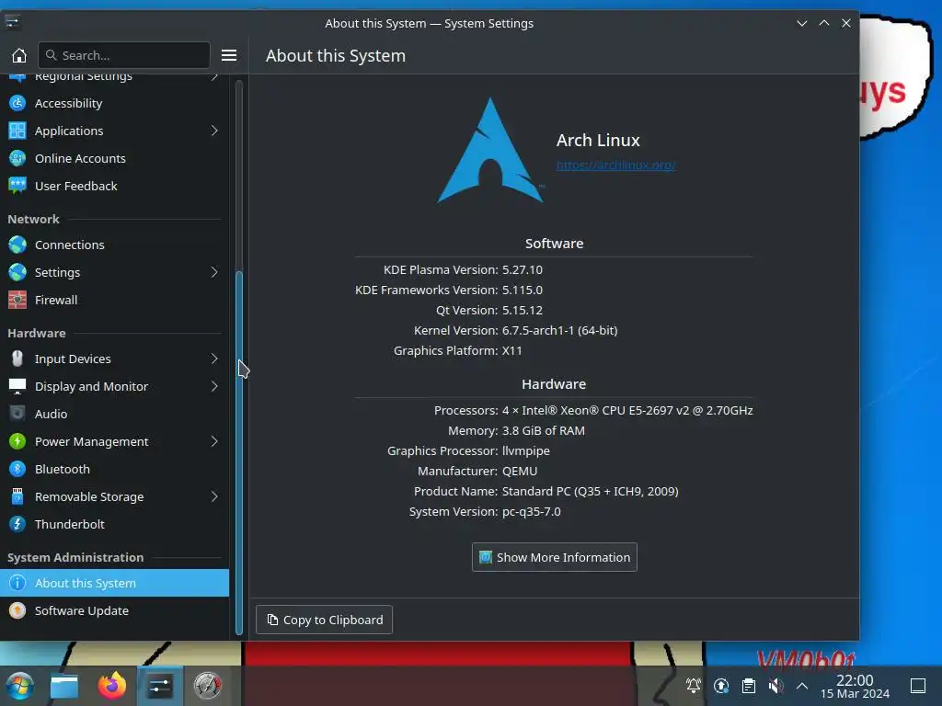Select the Bluetooth icon
This screenshot has height=706, width=942.
pos(17,470)
